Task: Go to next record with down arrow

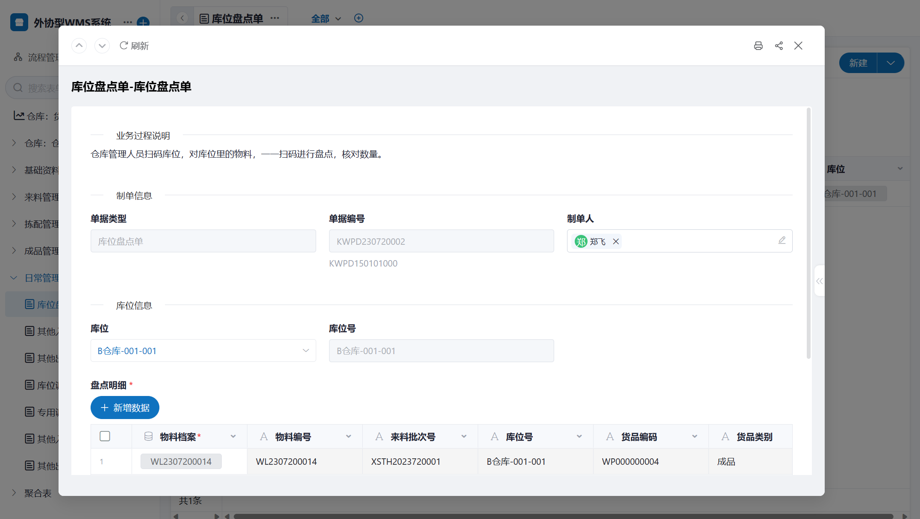Action: click(102, 46)
